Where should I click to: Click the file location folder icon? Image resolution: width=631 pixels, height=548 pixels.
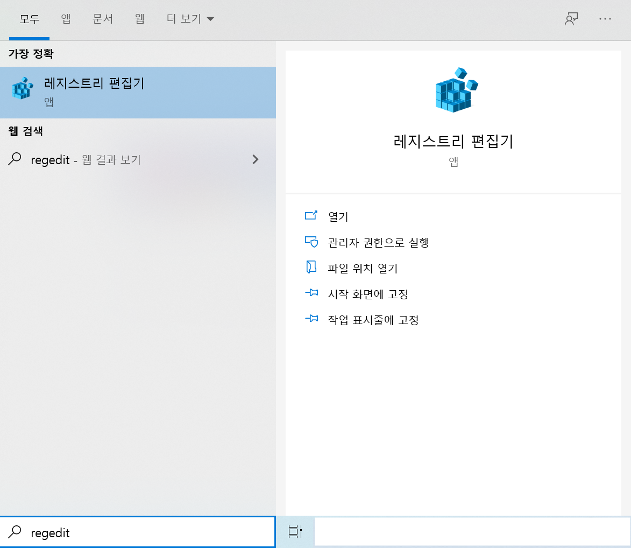(x=311, y=267)
